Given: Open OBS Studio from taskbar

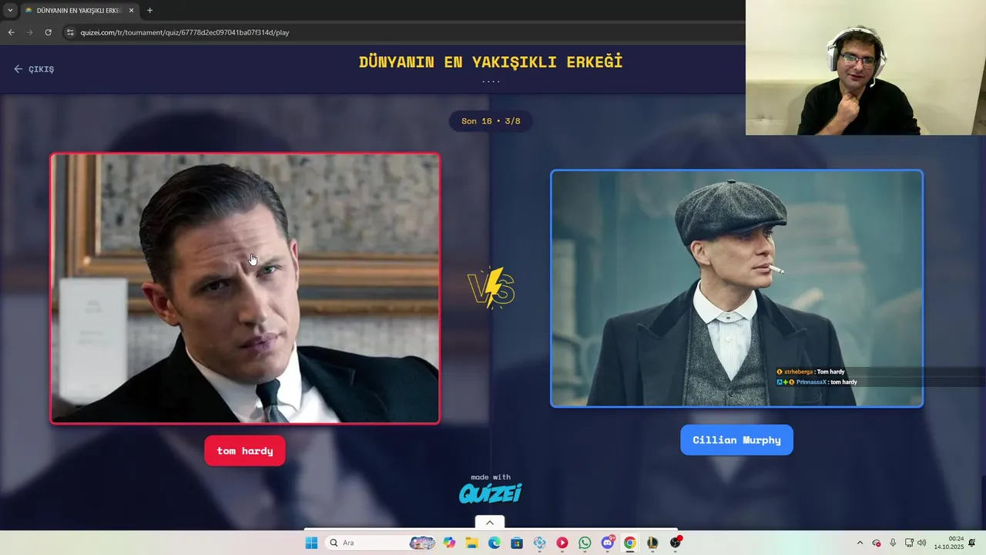Looking at the screenshot, I should point(676,543).
